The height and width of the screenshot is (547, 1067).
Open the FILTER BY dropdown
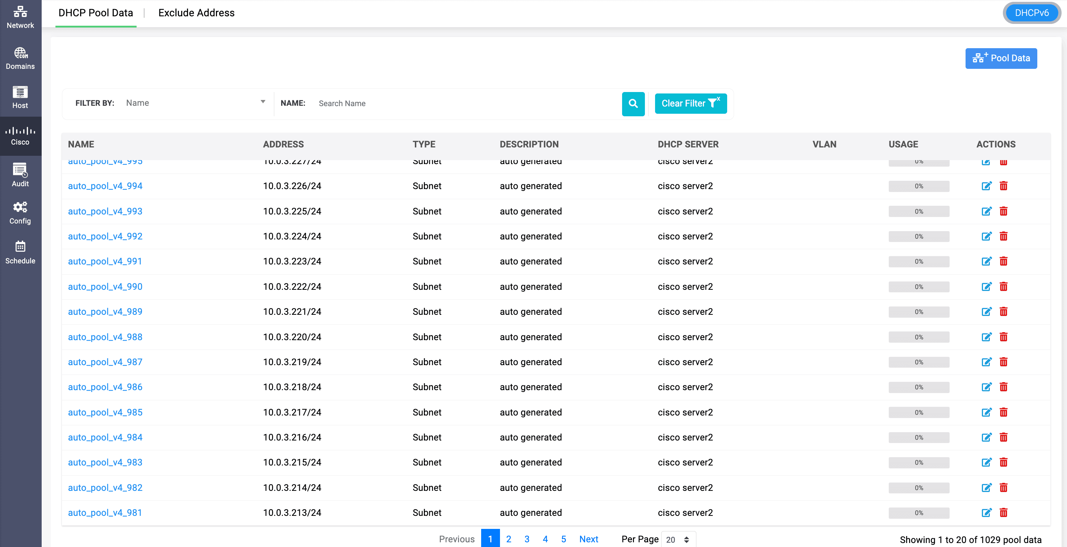click(195, 103)
